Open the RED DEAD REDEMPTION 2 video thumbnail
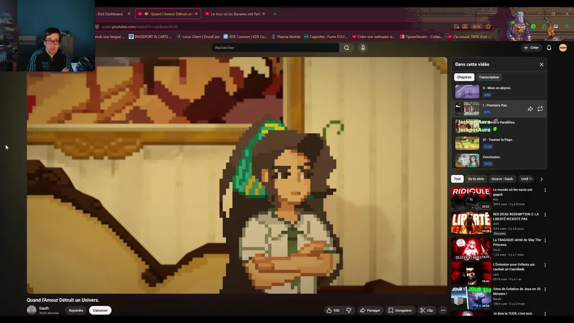This screenshot has height=323, width=574. [471, 223]
